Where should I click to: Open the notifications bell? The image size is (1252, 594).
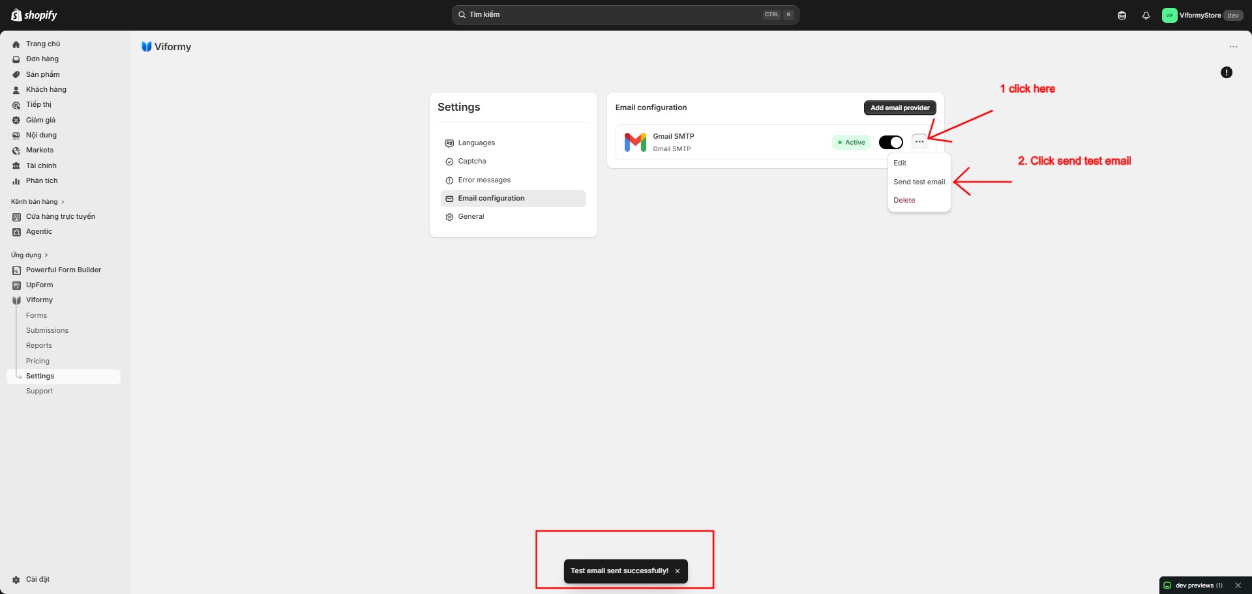(x=1146, y=15)
